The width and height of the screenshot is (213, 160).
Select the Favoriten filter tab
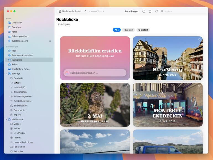point(128,30)
